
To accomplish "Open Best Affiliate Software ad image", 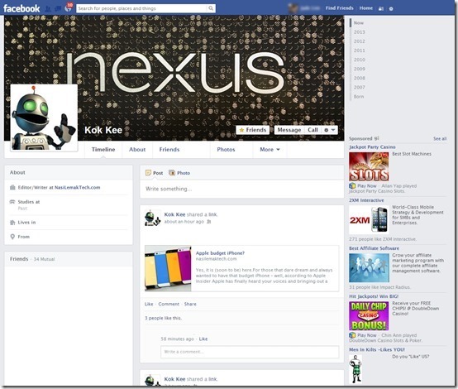I will click(x=369, y=267).
